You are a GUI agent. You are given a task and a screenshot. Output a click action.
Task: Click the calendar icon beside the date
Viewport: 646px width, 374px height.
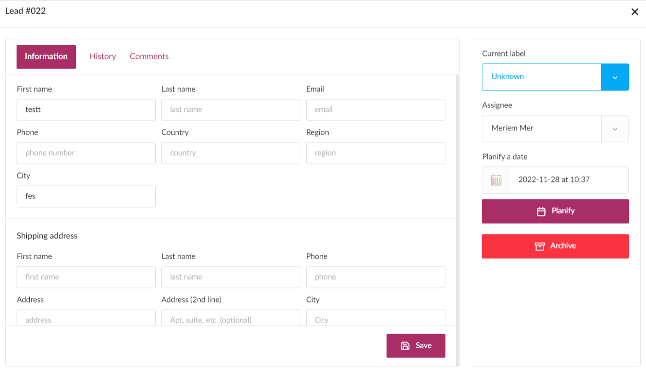click(496, 180)
